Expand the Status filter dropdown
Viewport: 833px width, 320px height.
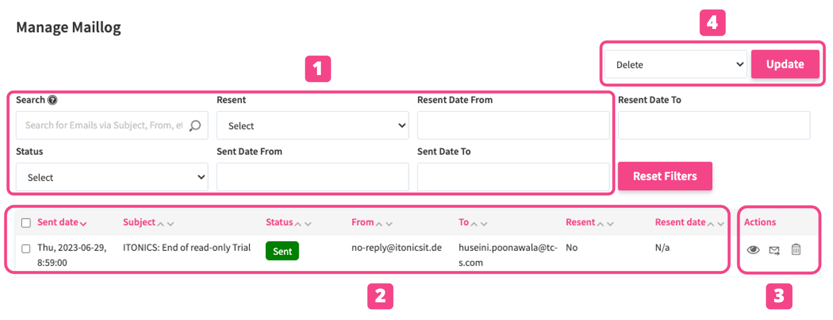point(112,177)
